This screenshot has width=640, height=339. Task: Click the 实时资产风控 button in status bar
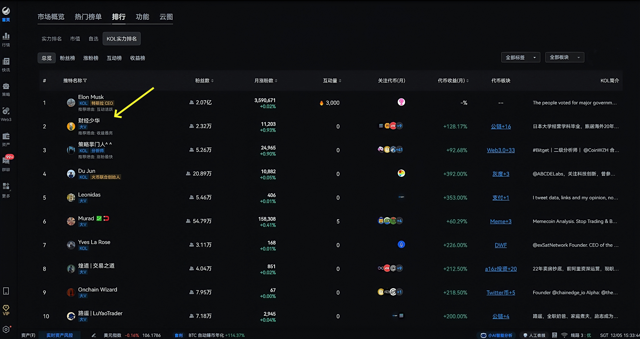pos(60,335)
